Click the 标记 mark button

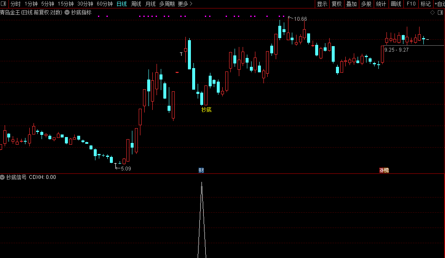[426, 4]
